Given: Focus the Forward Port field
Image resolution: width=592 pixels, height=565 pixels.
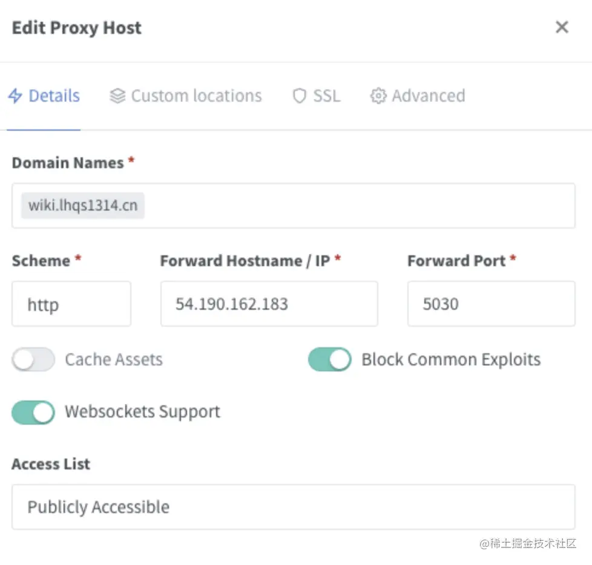Looking at the screenshot, I should pos(491,304).
